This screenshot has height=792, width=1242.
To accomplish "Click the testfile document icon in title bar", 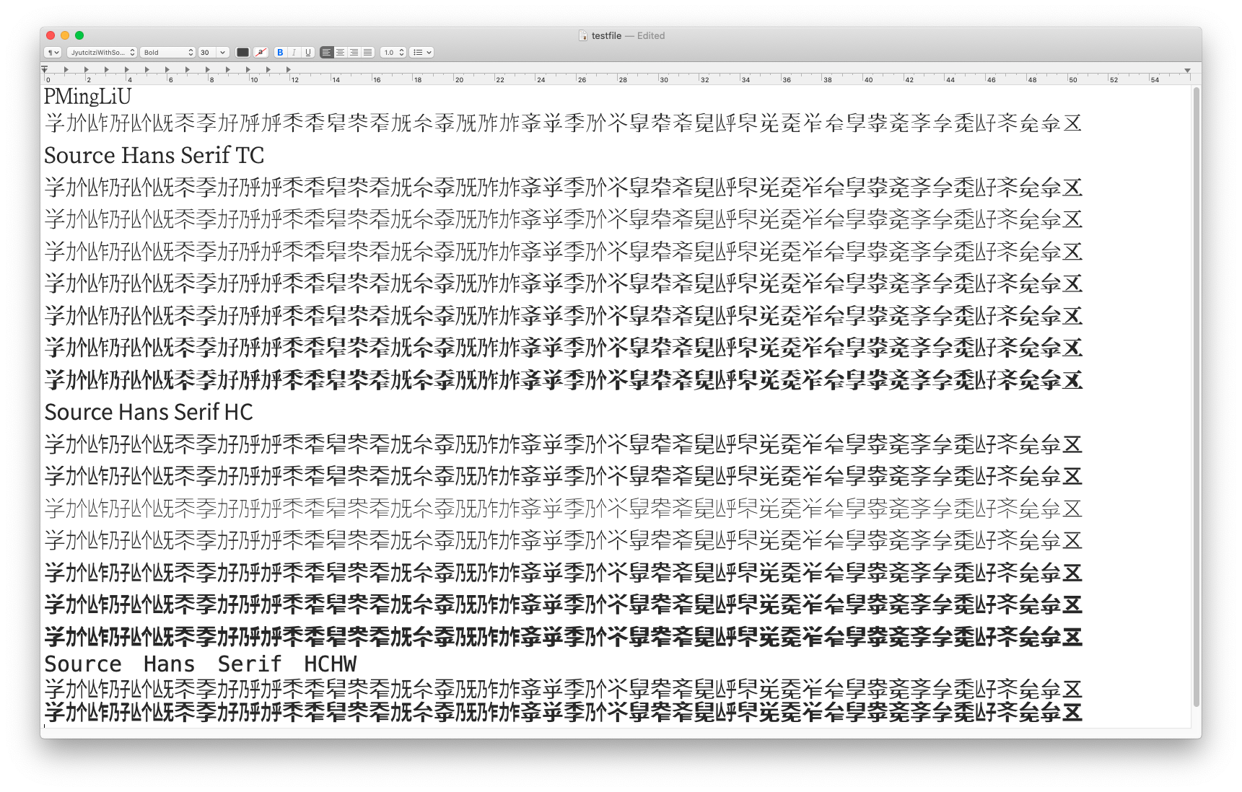I will point(583,36).
